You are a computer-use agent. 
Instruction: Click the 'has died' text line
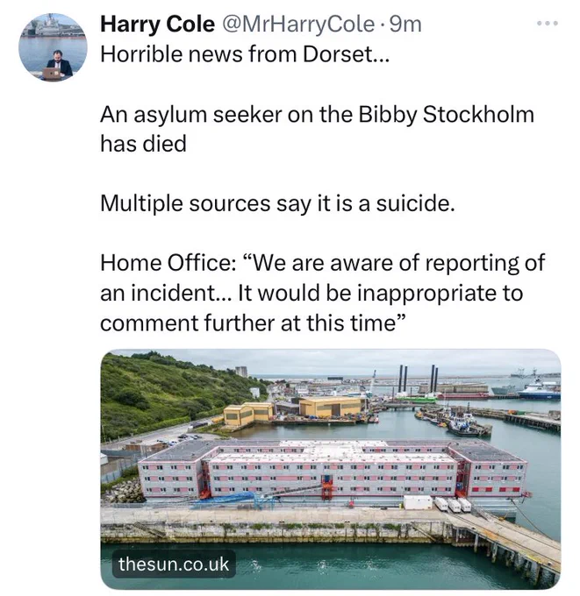pos(144,144)
